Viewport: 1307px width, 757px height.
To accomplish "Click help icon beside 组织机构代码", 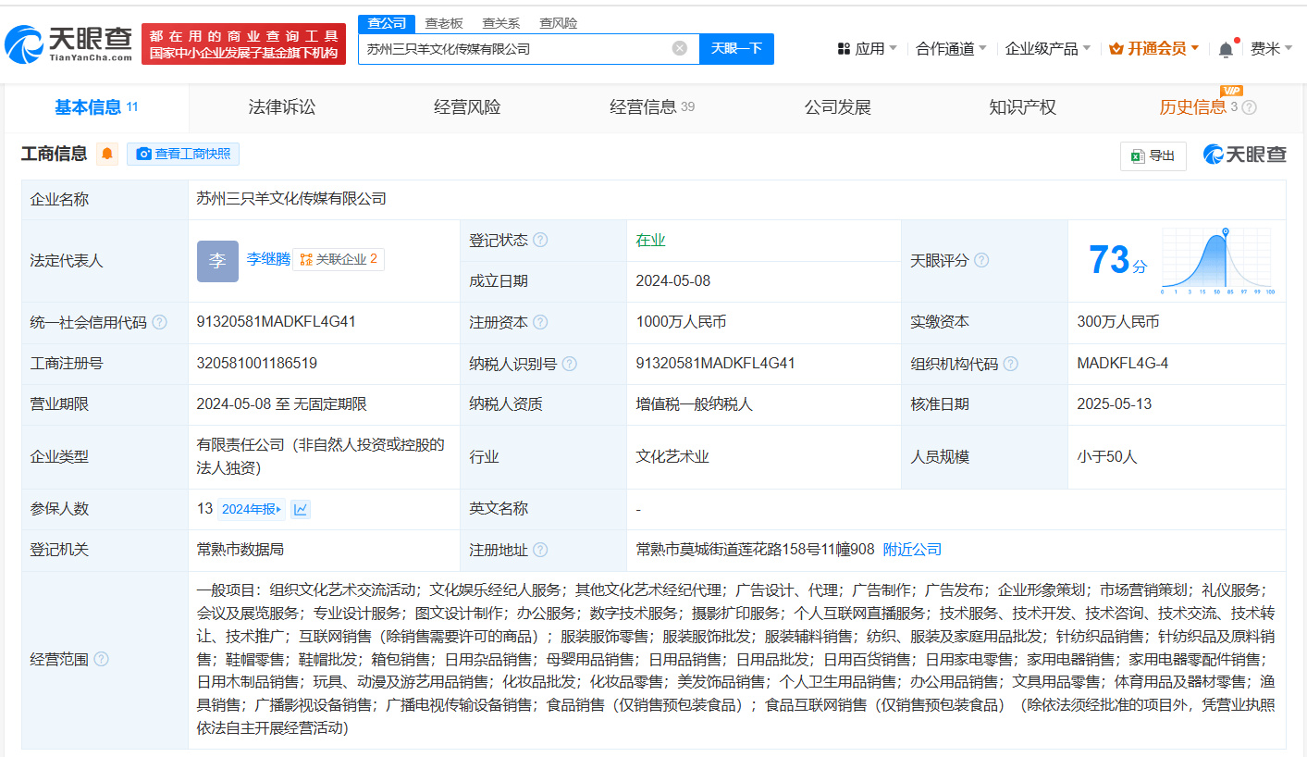I will [1011, 364].
